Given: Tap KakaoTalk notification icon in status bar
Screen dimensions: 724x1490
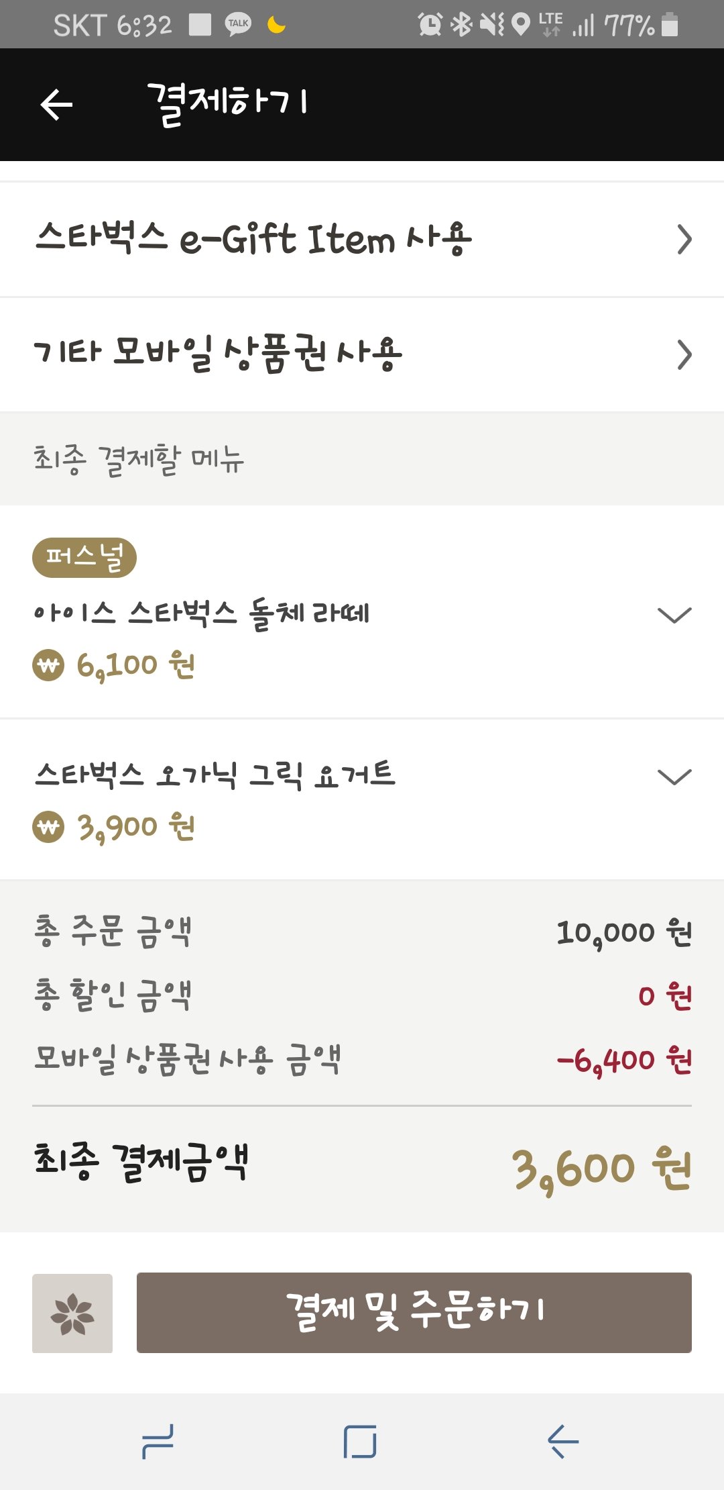Looking at the screenshot, I should 238,25.
